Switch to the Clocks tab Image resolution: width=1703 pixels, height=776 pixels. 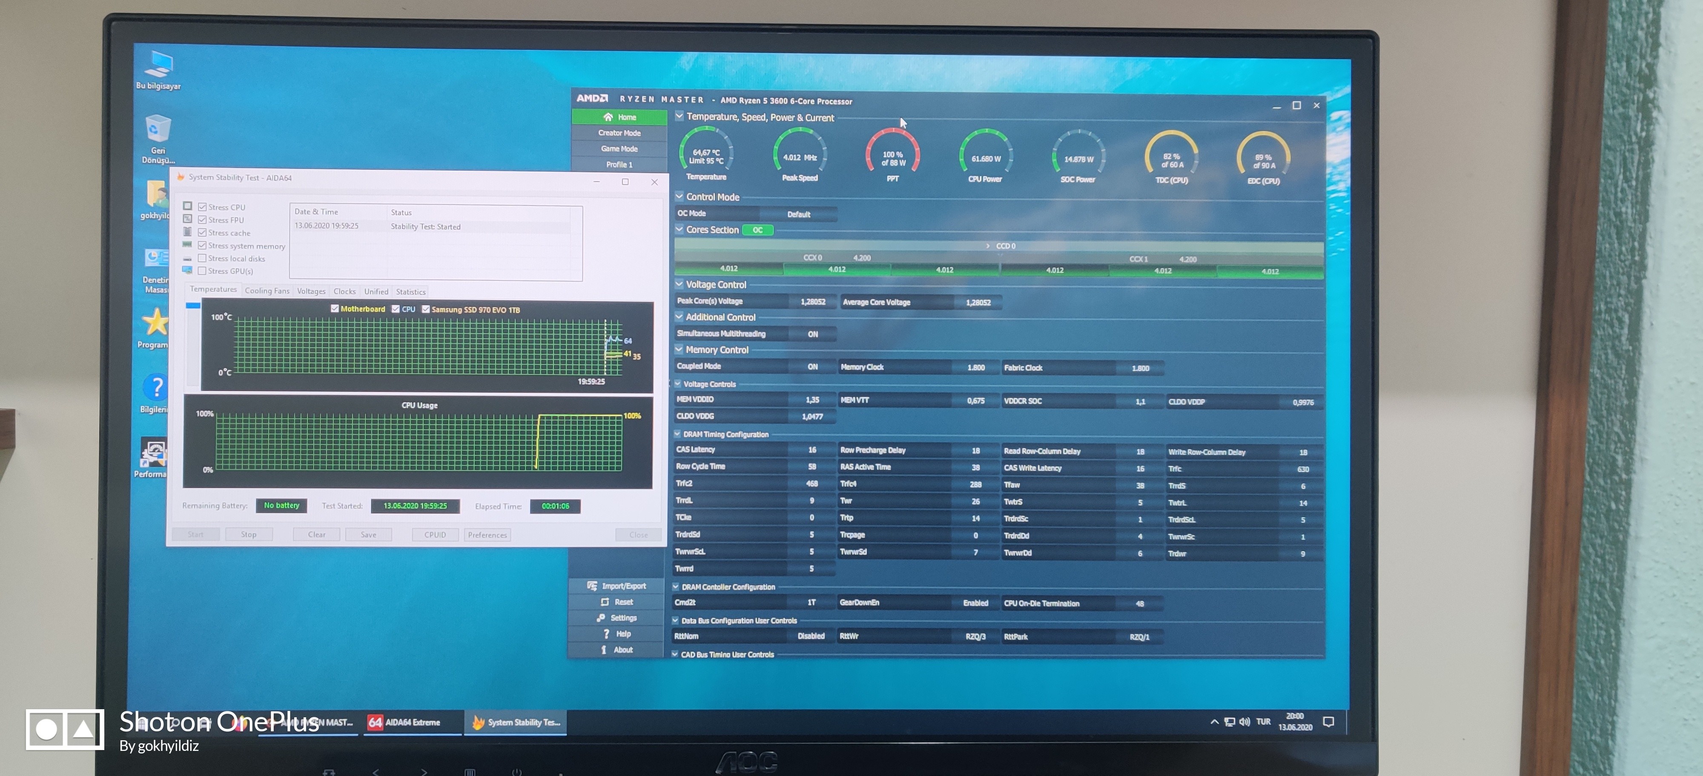(x=344, y=291)
